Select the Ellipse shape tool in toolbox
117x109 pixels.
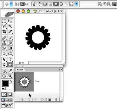pyautogui.click(x=10, y=65)
